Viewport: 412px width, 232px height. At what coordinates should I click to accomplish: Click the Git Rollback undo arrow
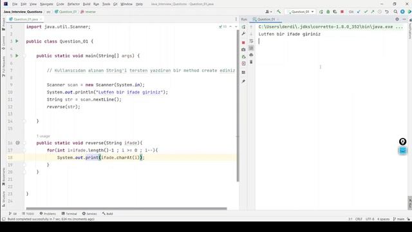(387, 12)
